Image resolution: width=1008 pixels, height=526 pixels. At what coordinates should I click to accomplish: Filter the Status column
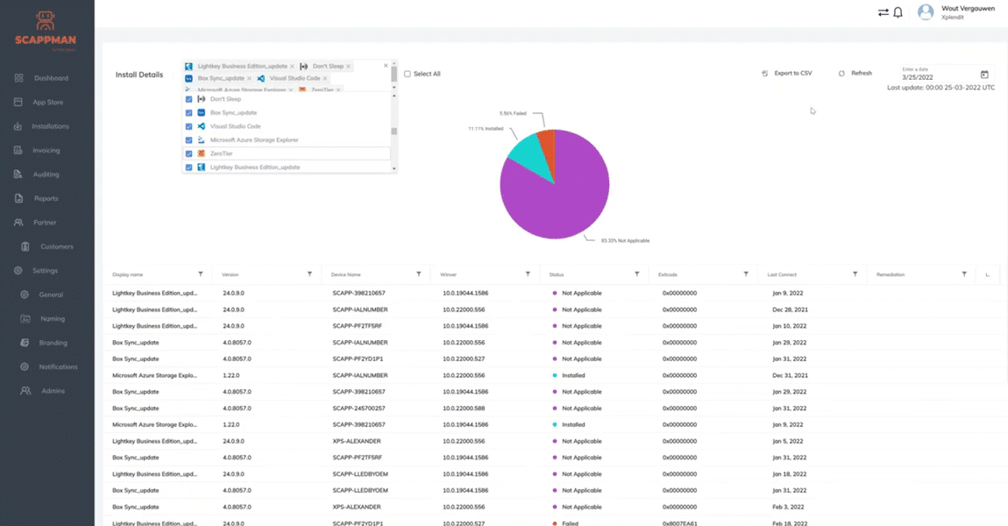(637, 274)
